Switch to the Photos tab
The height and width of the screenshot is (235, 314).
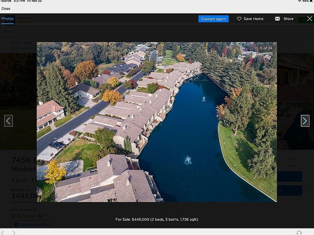click(x=8, y=19)
